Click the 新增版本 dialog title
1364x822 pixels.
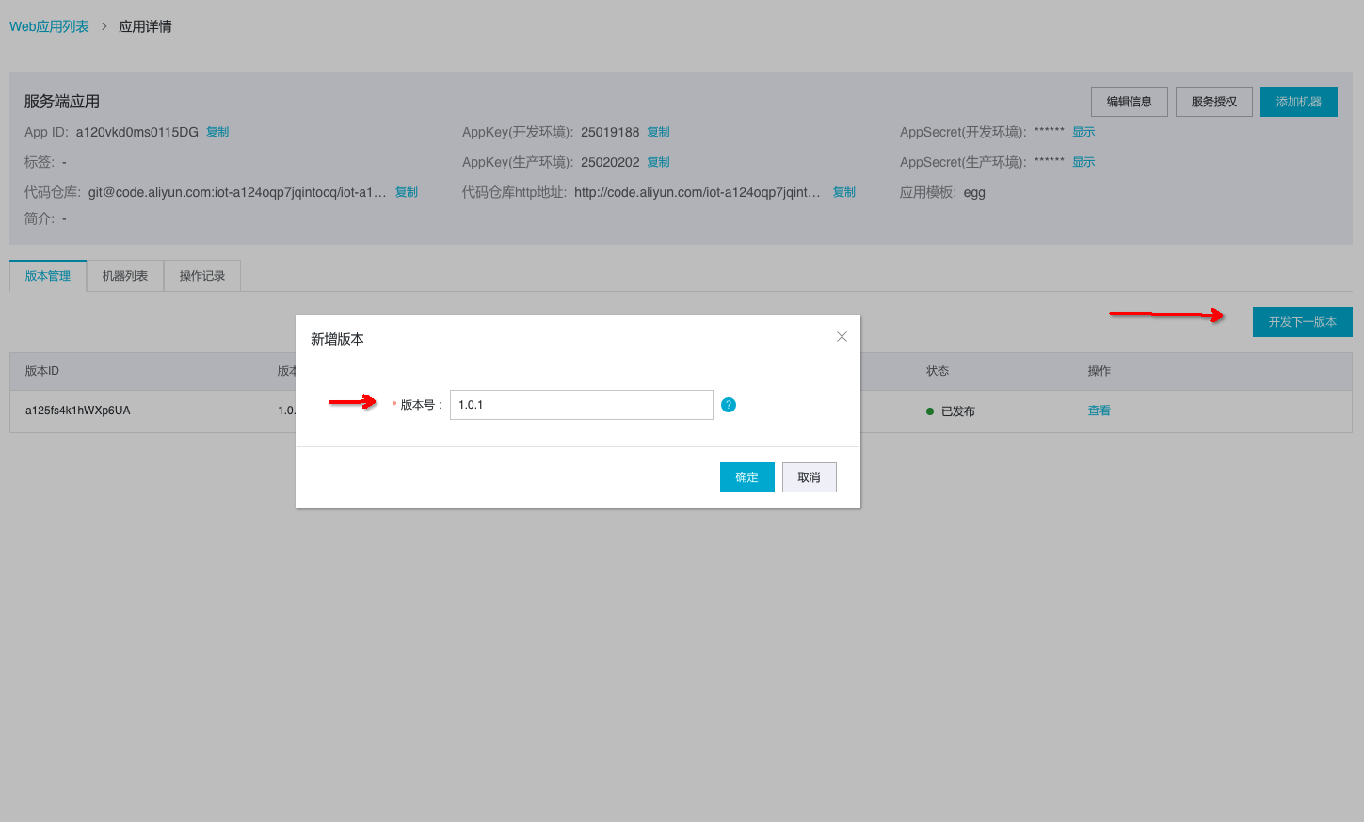tap(337, 339)
